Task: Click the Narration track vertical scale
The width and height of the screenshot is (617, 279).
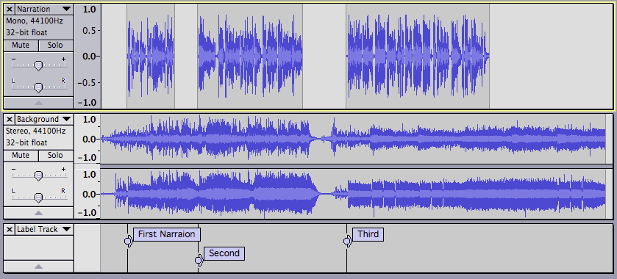Action: [x=88, y=57]
